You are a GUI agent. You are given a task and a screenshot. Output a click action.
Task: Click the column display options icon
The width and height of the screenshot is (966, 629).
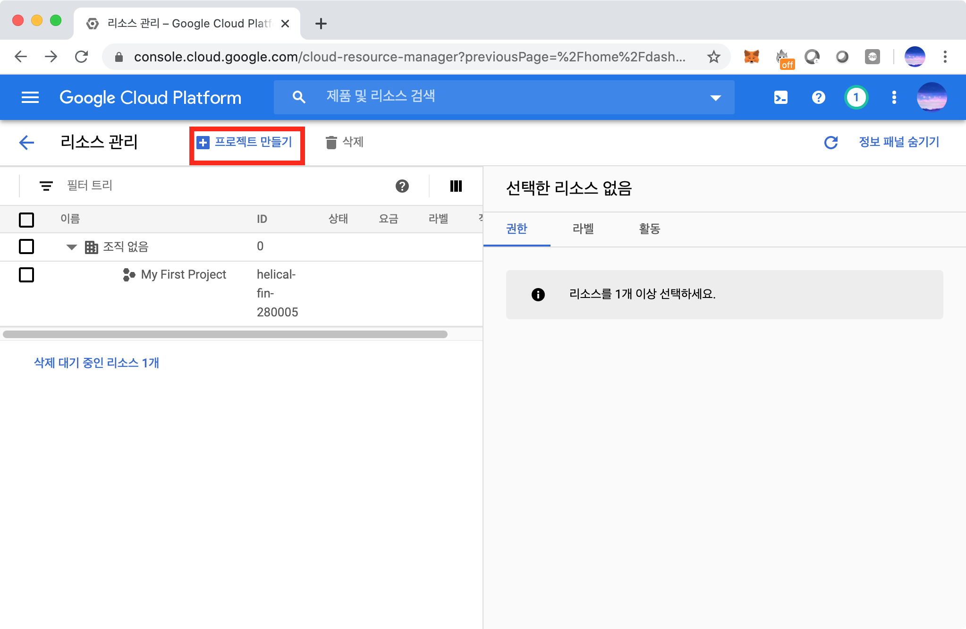(x=456, y=186)
